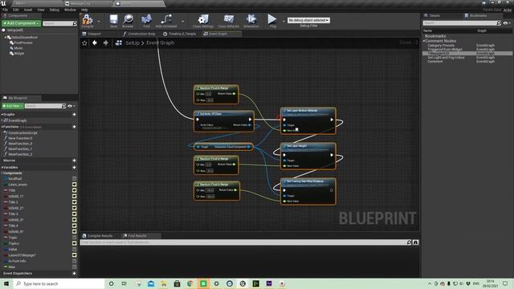Go forward with the graph navigation arrow
The image size is (514, 289).
click(x=105, y=43)
